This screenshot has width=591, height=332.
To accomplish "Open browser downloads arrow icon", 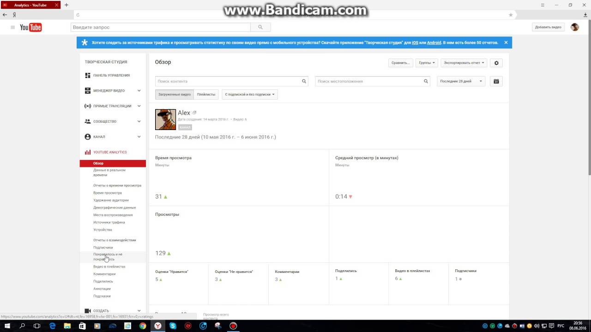I will point(585,15).
